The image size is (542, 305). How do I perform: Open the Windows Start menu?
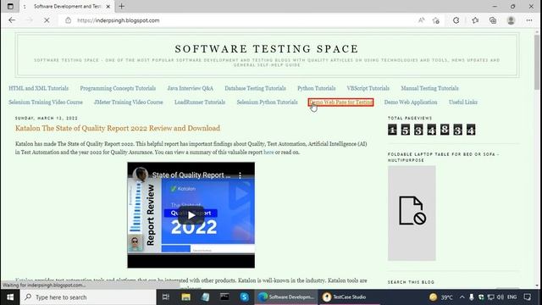pos(10,297)
